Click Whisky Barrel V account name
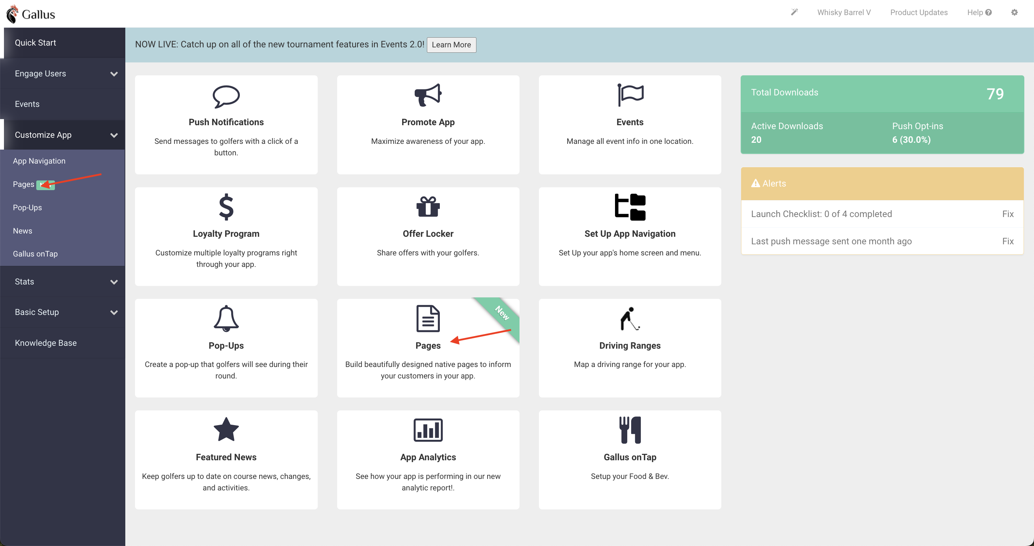The width and height of the screenshot is (1034, 546). pos(844,13)
